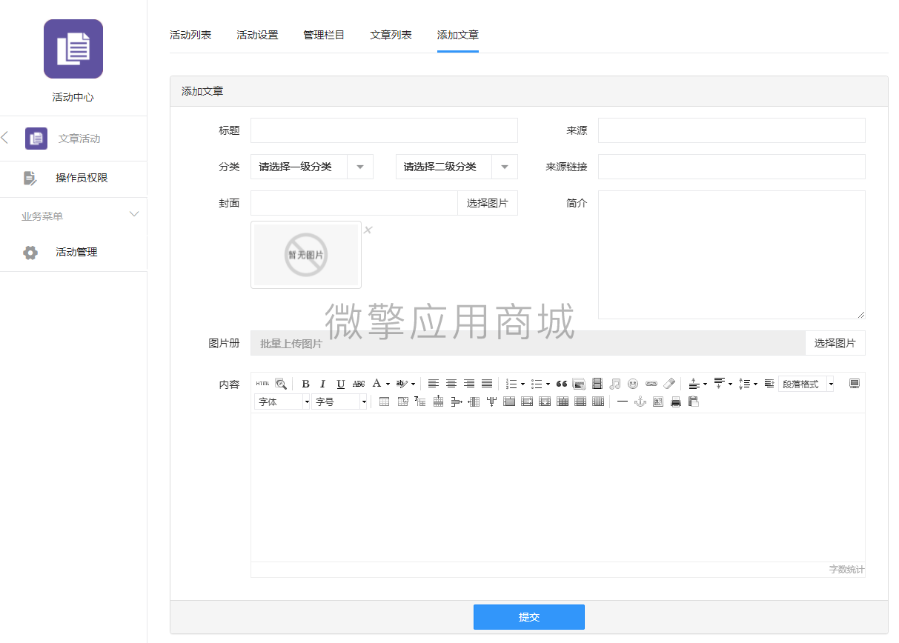Viewport: 899px width, 643px height.
Task: Open the second-level category dropdown
Action: (457, 167)
